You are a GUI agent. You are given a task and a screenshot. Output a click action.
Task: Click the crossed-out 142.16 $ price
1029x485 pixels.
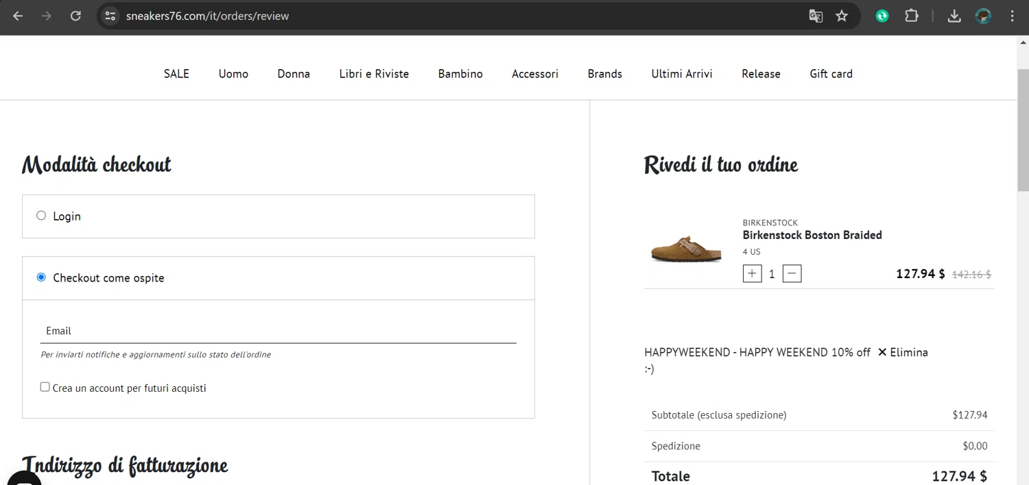pyautogui.click(x=971, y=275)
